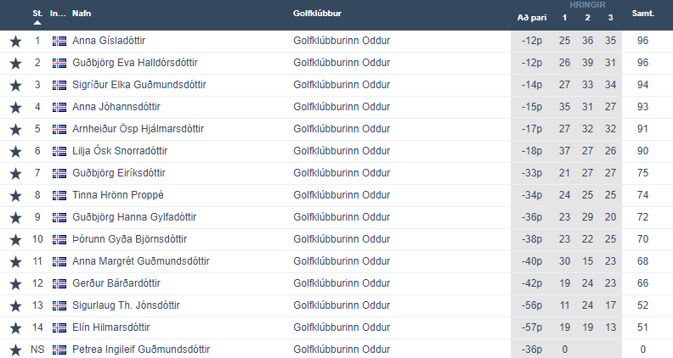Click the star icon beside Gerður Bárðardóttir

(x=16, y=284)
